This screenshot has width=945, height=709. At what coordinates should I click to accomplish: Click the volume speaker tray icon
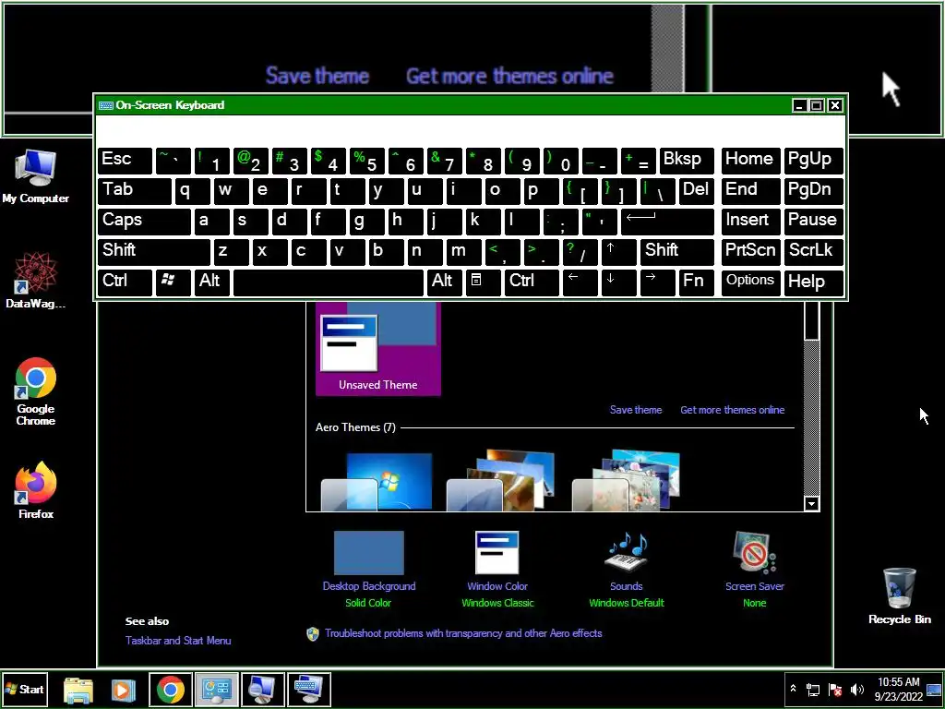click(x=856, y=690)
